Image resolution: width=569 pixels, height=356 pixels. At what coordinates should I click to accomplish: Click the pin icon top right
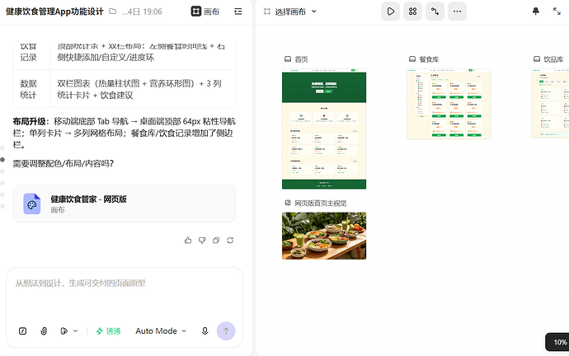pos(536,12)
